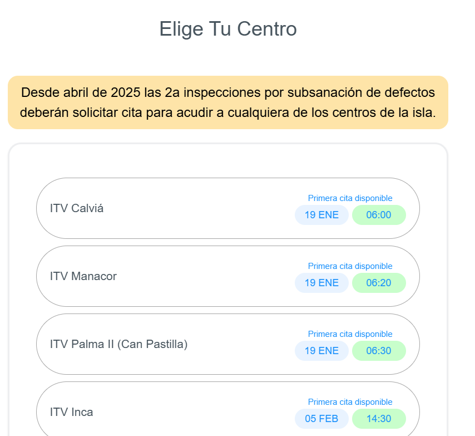The width and height of the screenshot is (475, 436).
Task: Click Inca's 'Primera cita disponible' label
Action: click(350, 402)
